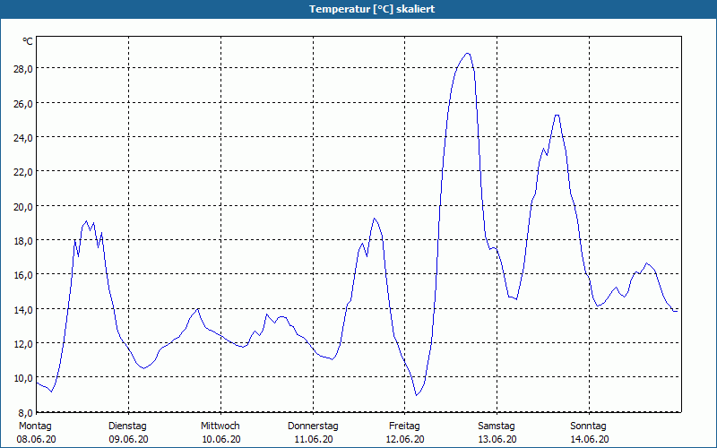
Task: Click the 'Mittwoch' day label
Action: click(x=220, y=426)
